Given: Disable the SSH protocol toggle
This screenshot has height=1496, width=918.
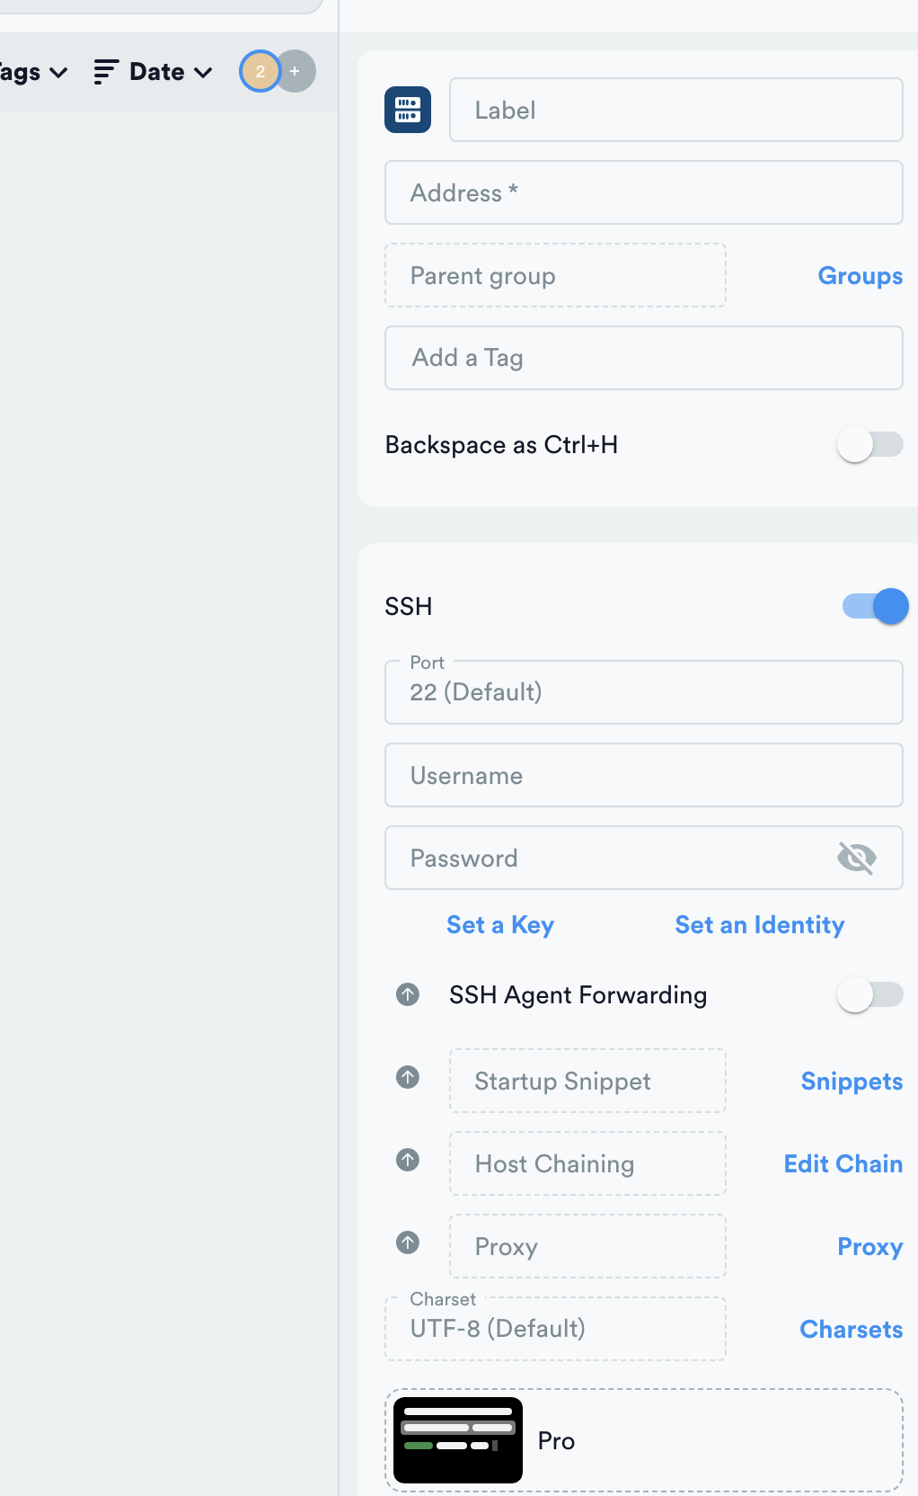Looking at the screenshot, I should tap(875, 607).
